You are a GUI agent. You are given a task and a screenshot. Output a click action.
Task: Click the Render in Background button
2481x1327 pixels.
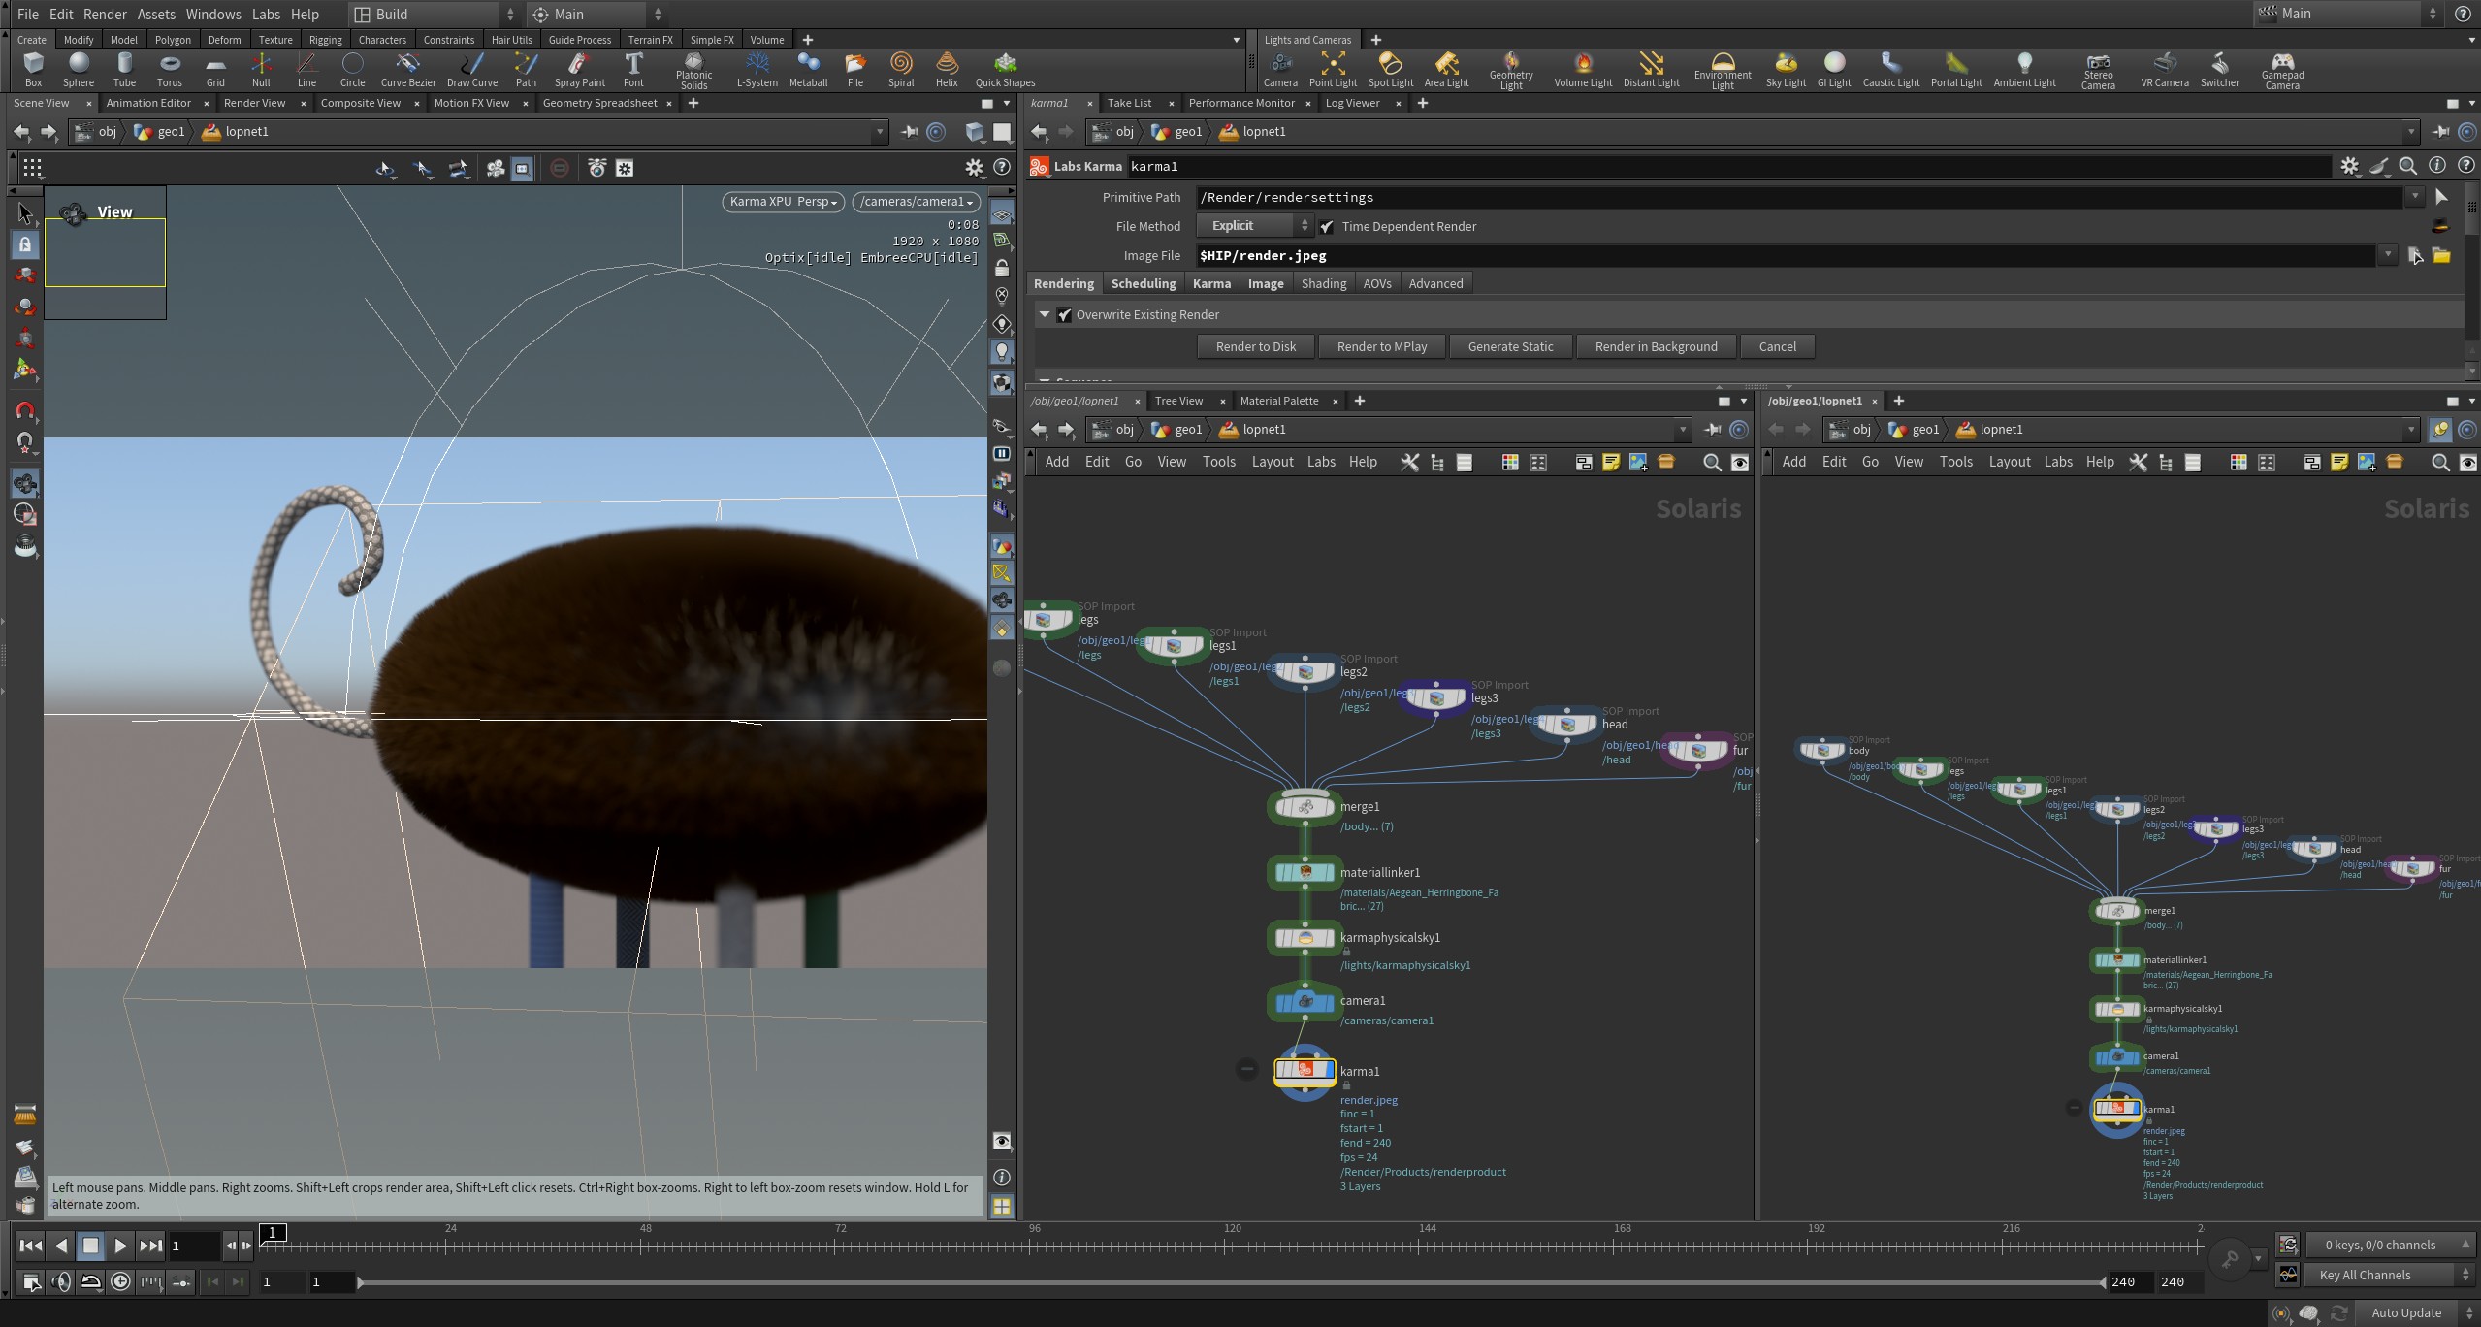pyautogui.click(x=1656, y=347)
